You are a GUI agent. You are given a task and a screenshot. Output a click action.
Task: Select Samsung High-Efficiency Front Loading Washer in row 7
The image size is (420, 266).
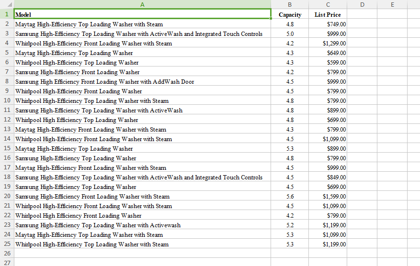[x=143, y=72]
